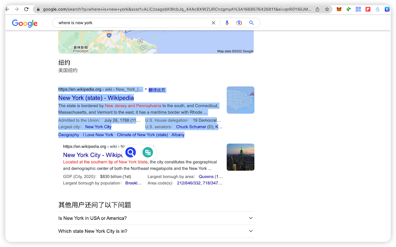
Task: Open Chuck Schumer link
Action: 191,127
